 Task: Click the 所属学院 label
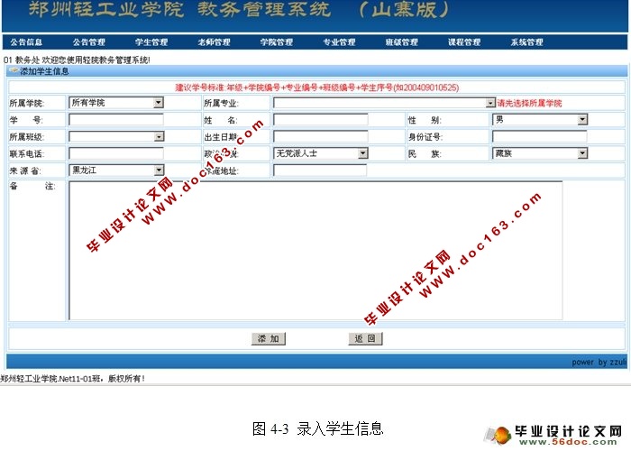[26, 104]
